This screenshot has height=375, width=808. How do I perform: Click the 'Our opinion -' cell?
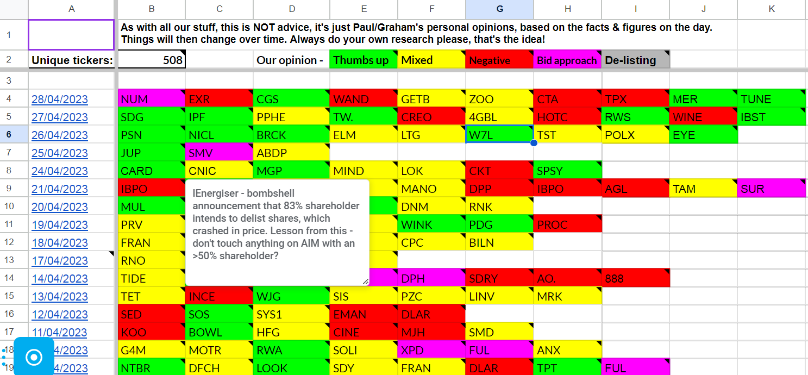(x=292, y=60)
